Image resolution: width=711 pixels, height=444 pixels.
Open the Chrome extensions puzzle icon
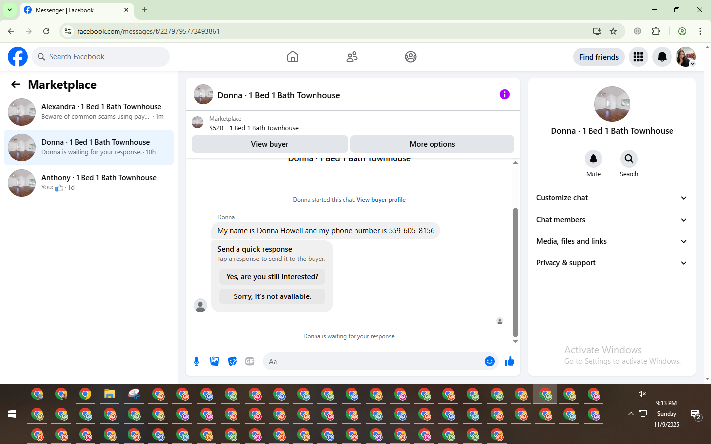point(656,31)
